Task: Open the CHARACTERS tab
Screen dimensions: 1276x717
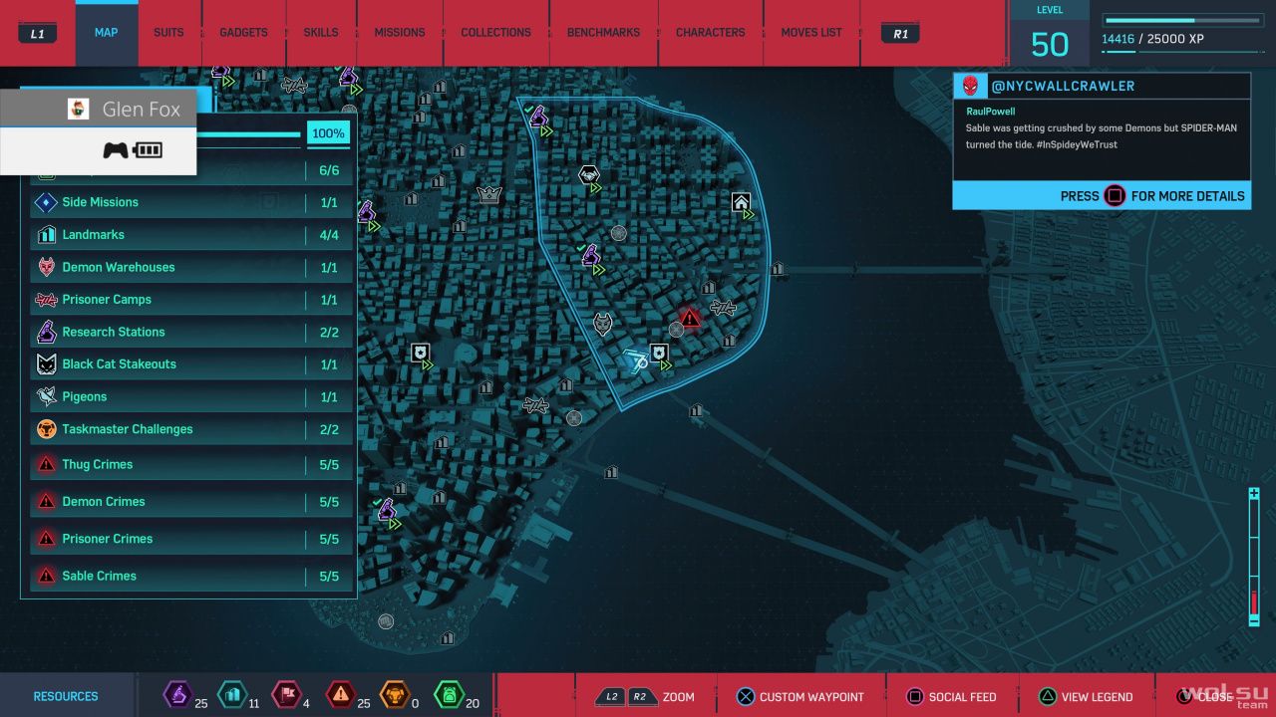Action: [711, 33]
